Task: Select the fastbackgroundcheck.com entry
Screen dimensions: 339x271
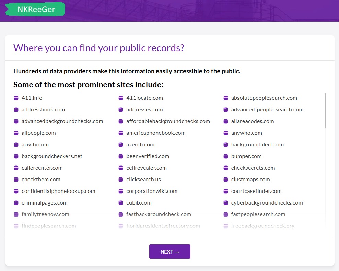Action: [155, 214]
